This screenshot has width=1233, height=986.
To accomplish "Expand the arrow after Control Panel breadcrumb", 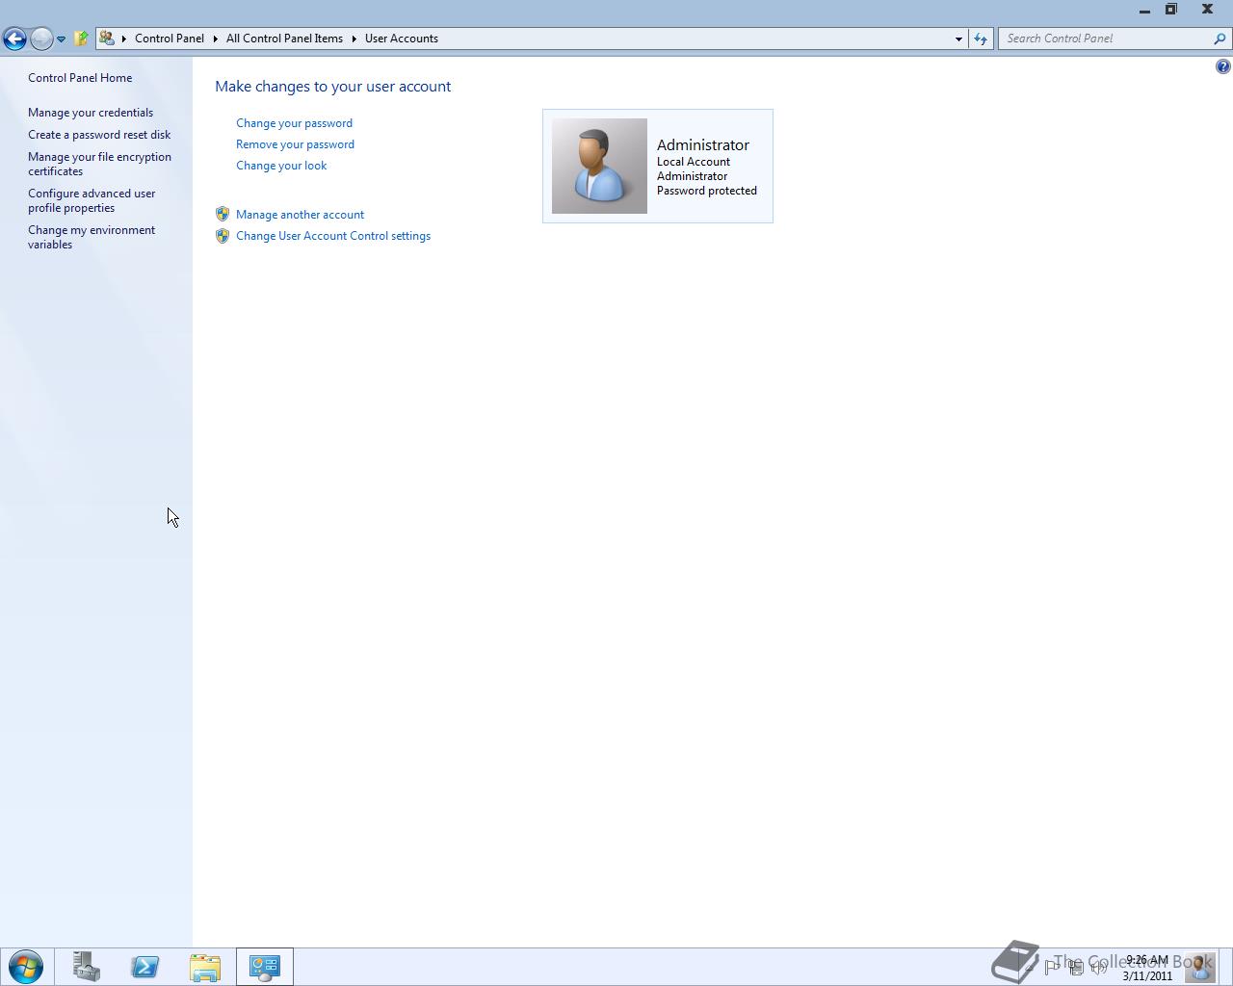I will point(216,39).
